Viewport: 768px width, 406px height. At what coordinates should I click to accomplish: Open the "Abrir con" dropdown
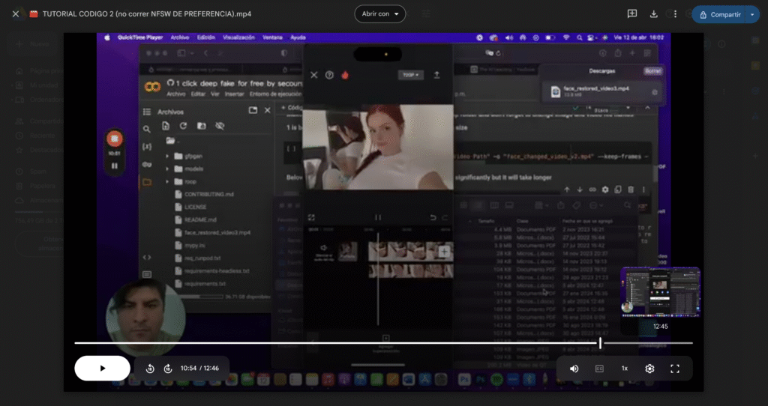click(379, 14)
